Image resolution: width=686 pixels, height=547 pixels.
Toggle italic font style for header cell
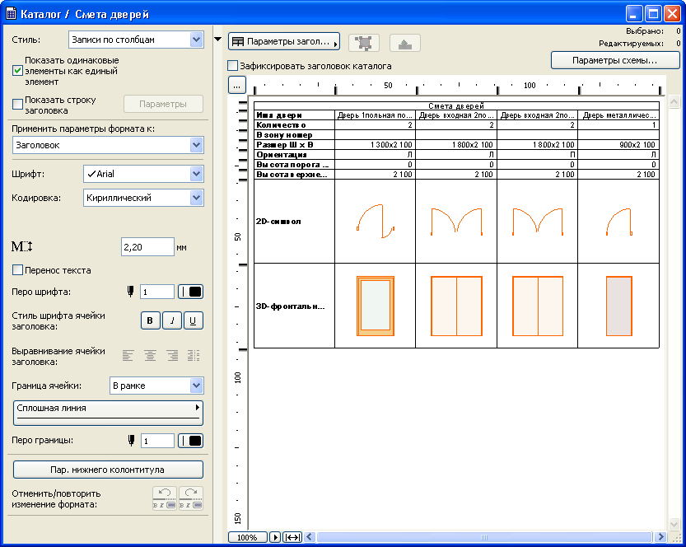click(x=171, y=321)
